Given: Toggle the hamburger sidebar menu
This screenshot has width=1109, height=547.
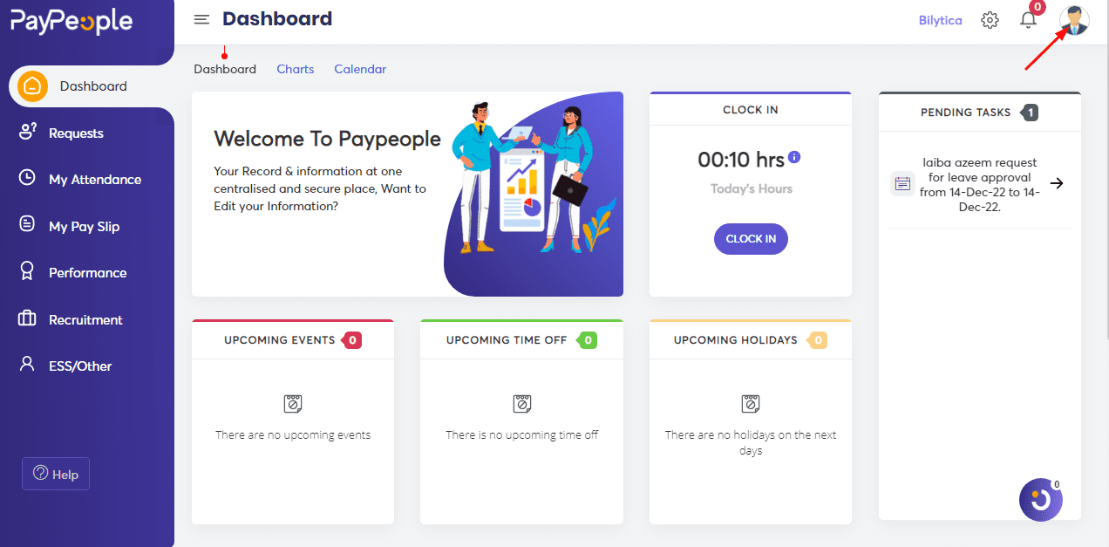Looking at the screenshot, I should (201, 19).
